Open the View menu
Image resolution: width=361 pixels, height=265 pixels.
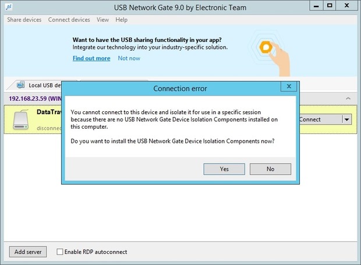click(x=102, y=20)
